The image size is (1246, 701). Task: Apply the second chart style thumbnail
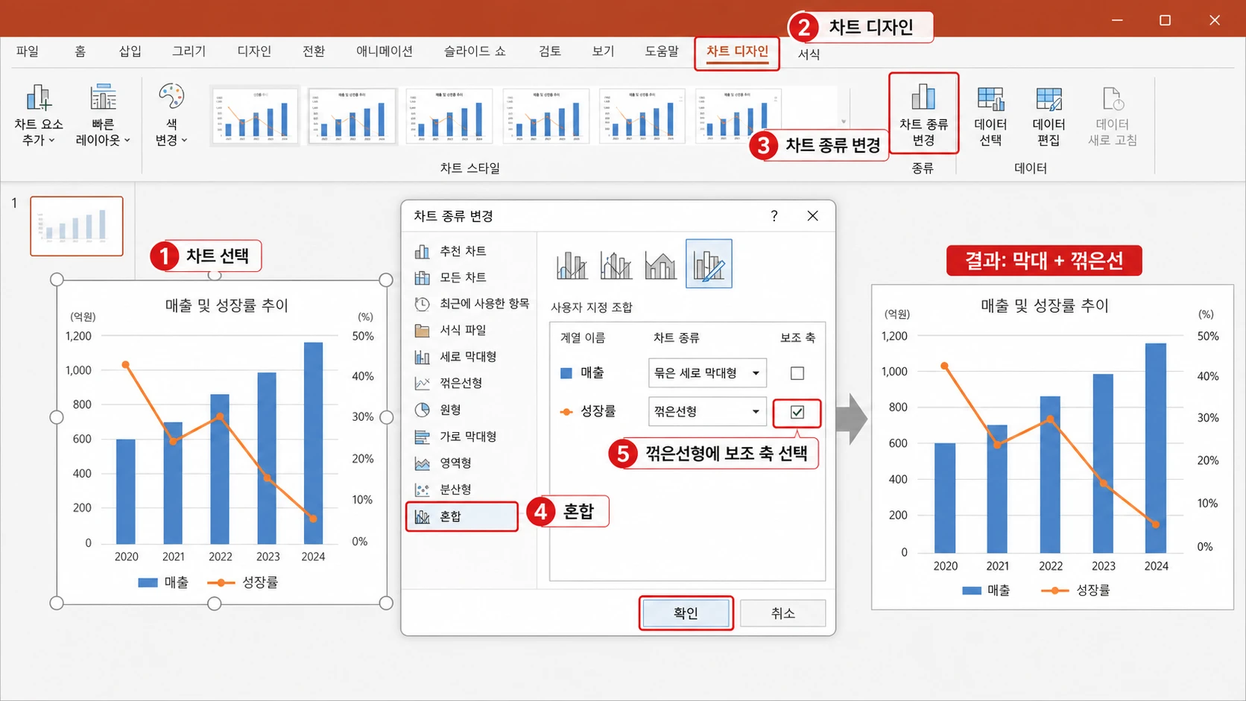point(352,116)
